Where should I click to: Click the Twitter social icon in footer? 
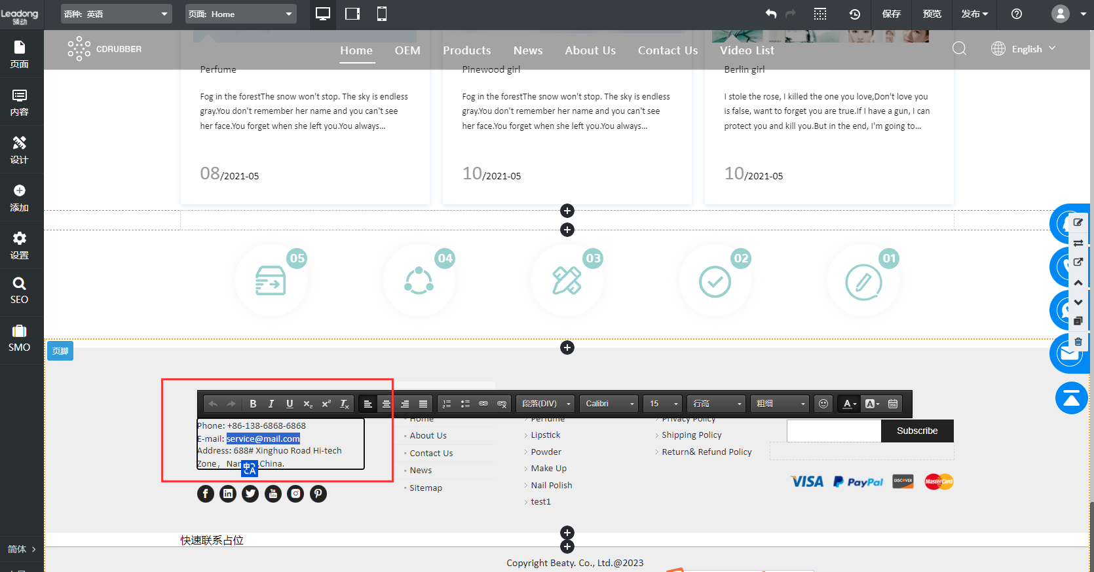tap(250, 493)
